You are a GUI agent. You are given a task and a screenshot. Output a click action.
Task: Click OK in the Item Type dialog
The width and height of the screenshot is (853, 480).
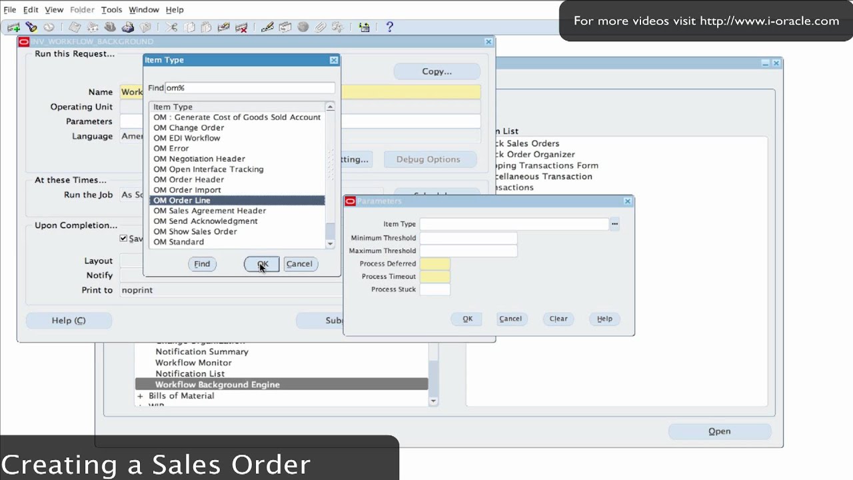pos(262,264)
